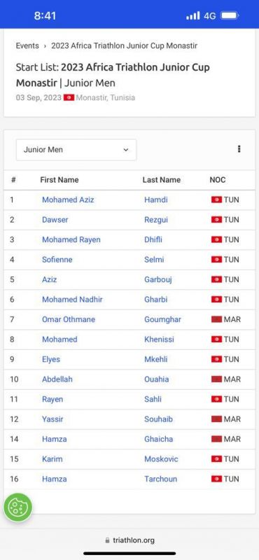Click the Events breadcrumb link
Screen dimensions: 259x560
coord(27,45)
